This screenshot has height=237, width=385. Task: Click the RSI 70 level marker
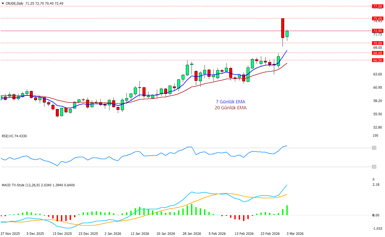coord(374,148)
